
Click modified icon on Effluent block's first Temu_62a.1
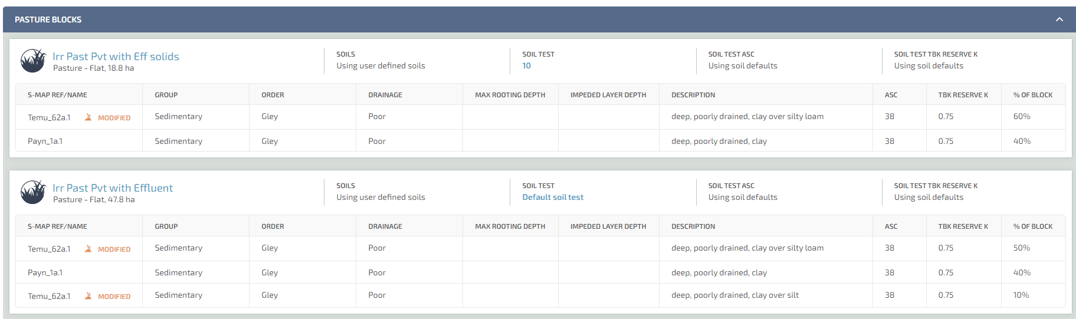click(88, 249)
